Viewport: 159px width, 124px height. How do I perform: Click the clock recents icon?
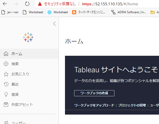coord(6,84)
